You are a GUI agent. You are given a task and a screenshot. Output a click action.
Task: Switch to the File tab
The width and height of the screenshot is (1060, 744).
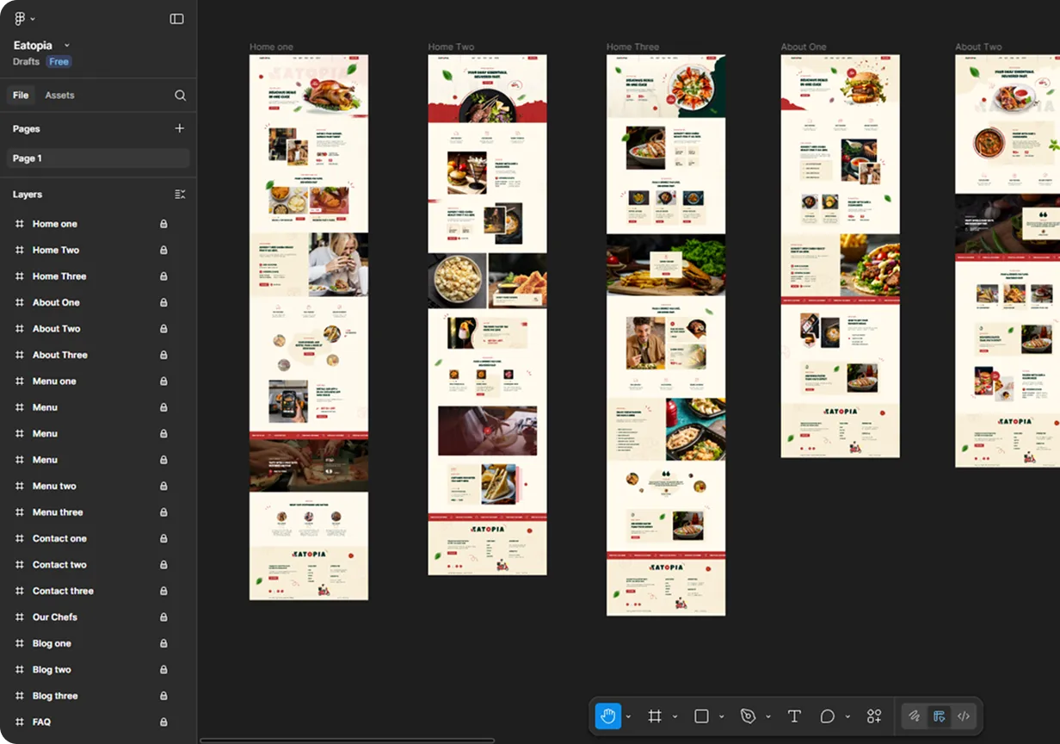tap(21, 96)
